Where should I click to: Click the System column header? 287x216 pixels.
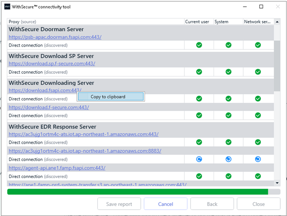(228, 22)
